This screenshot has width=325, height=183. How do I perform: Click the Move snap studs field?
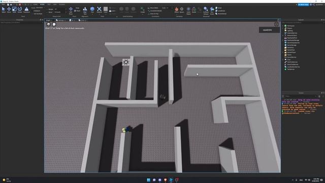[60, 12]
